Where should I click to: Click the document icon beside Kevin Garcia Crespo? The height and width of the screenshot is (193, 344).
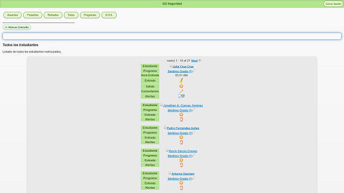(x=167, y=150)
